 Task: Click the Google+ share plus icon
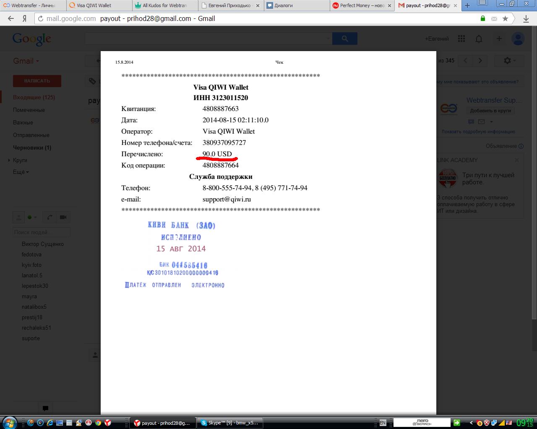[499, 39]
